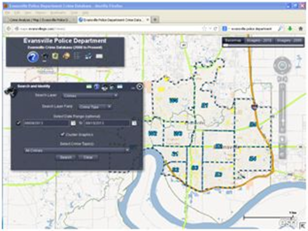Click the browser Back button
The width and height of the screenshot is (308, 231).
(x=9, y=29)
